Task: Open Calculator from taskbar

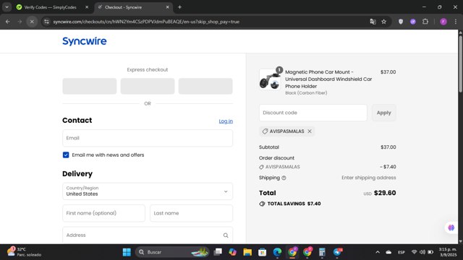Action: point(322,252)
